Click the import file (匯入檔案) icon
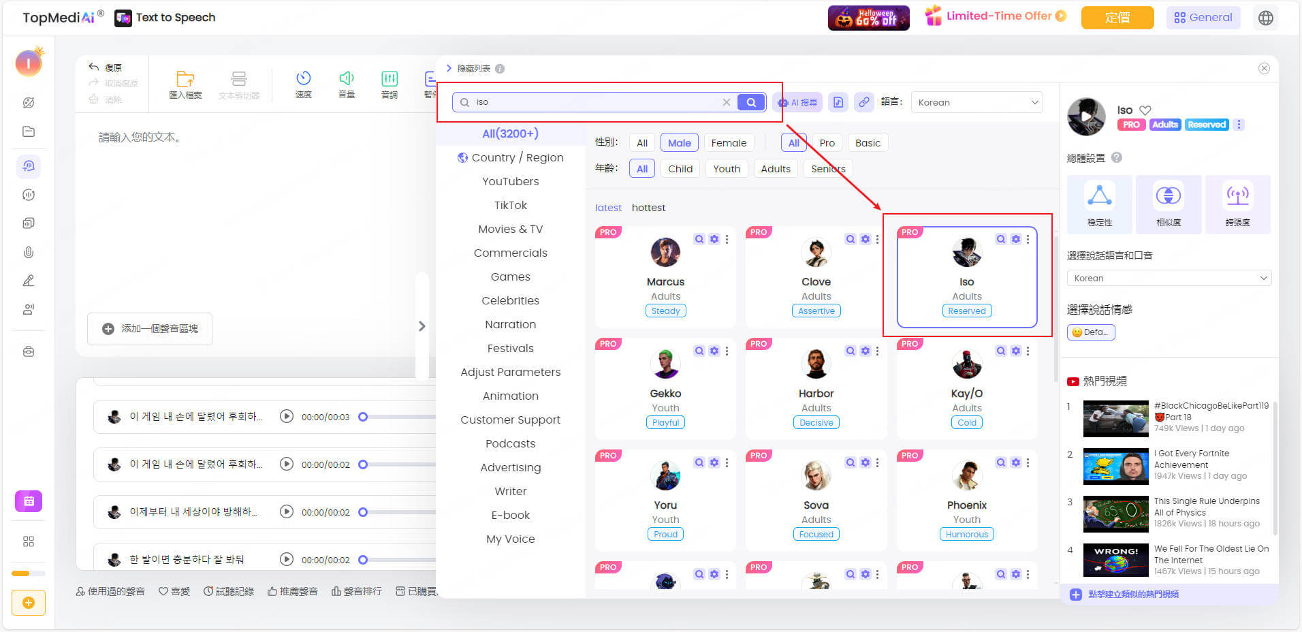Viewport: 1302px width, 632px height. pyautogui.click(x=185, y=84)
